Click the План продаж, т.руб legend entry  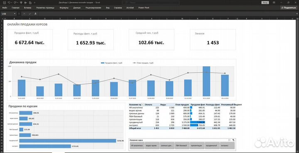(143, 63)
